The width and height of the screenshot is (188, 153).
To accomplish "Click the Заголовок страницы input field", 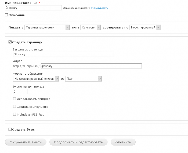I will click(63, 54).
